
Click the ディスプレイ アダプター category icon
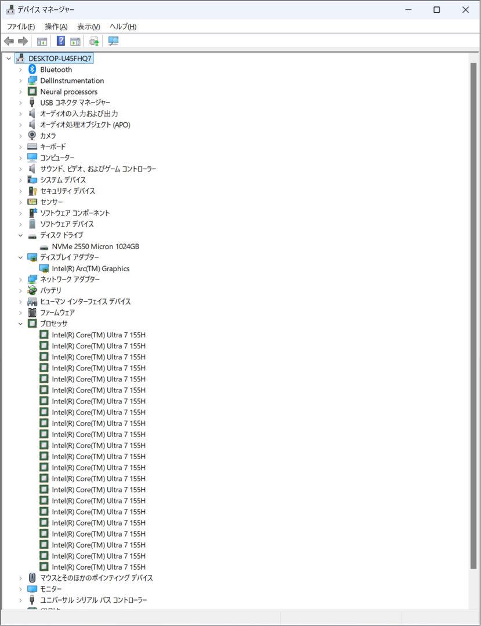coord(32,257)
